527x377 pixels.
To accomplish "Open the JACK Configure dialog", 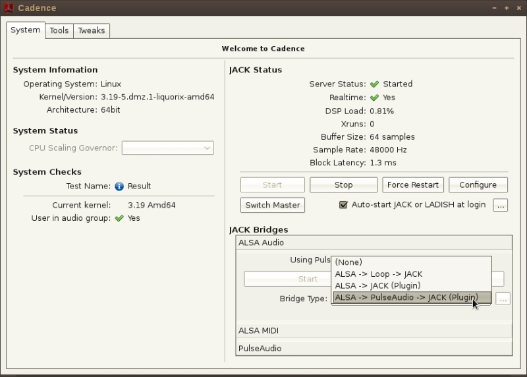I will tap(478, 185).
